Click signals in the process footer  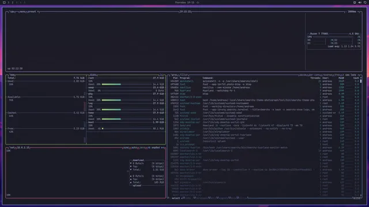(x=224, y=198)
